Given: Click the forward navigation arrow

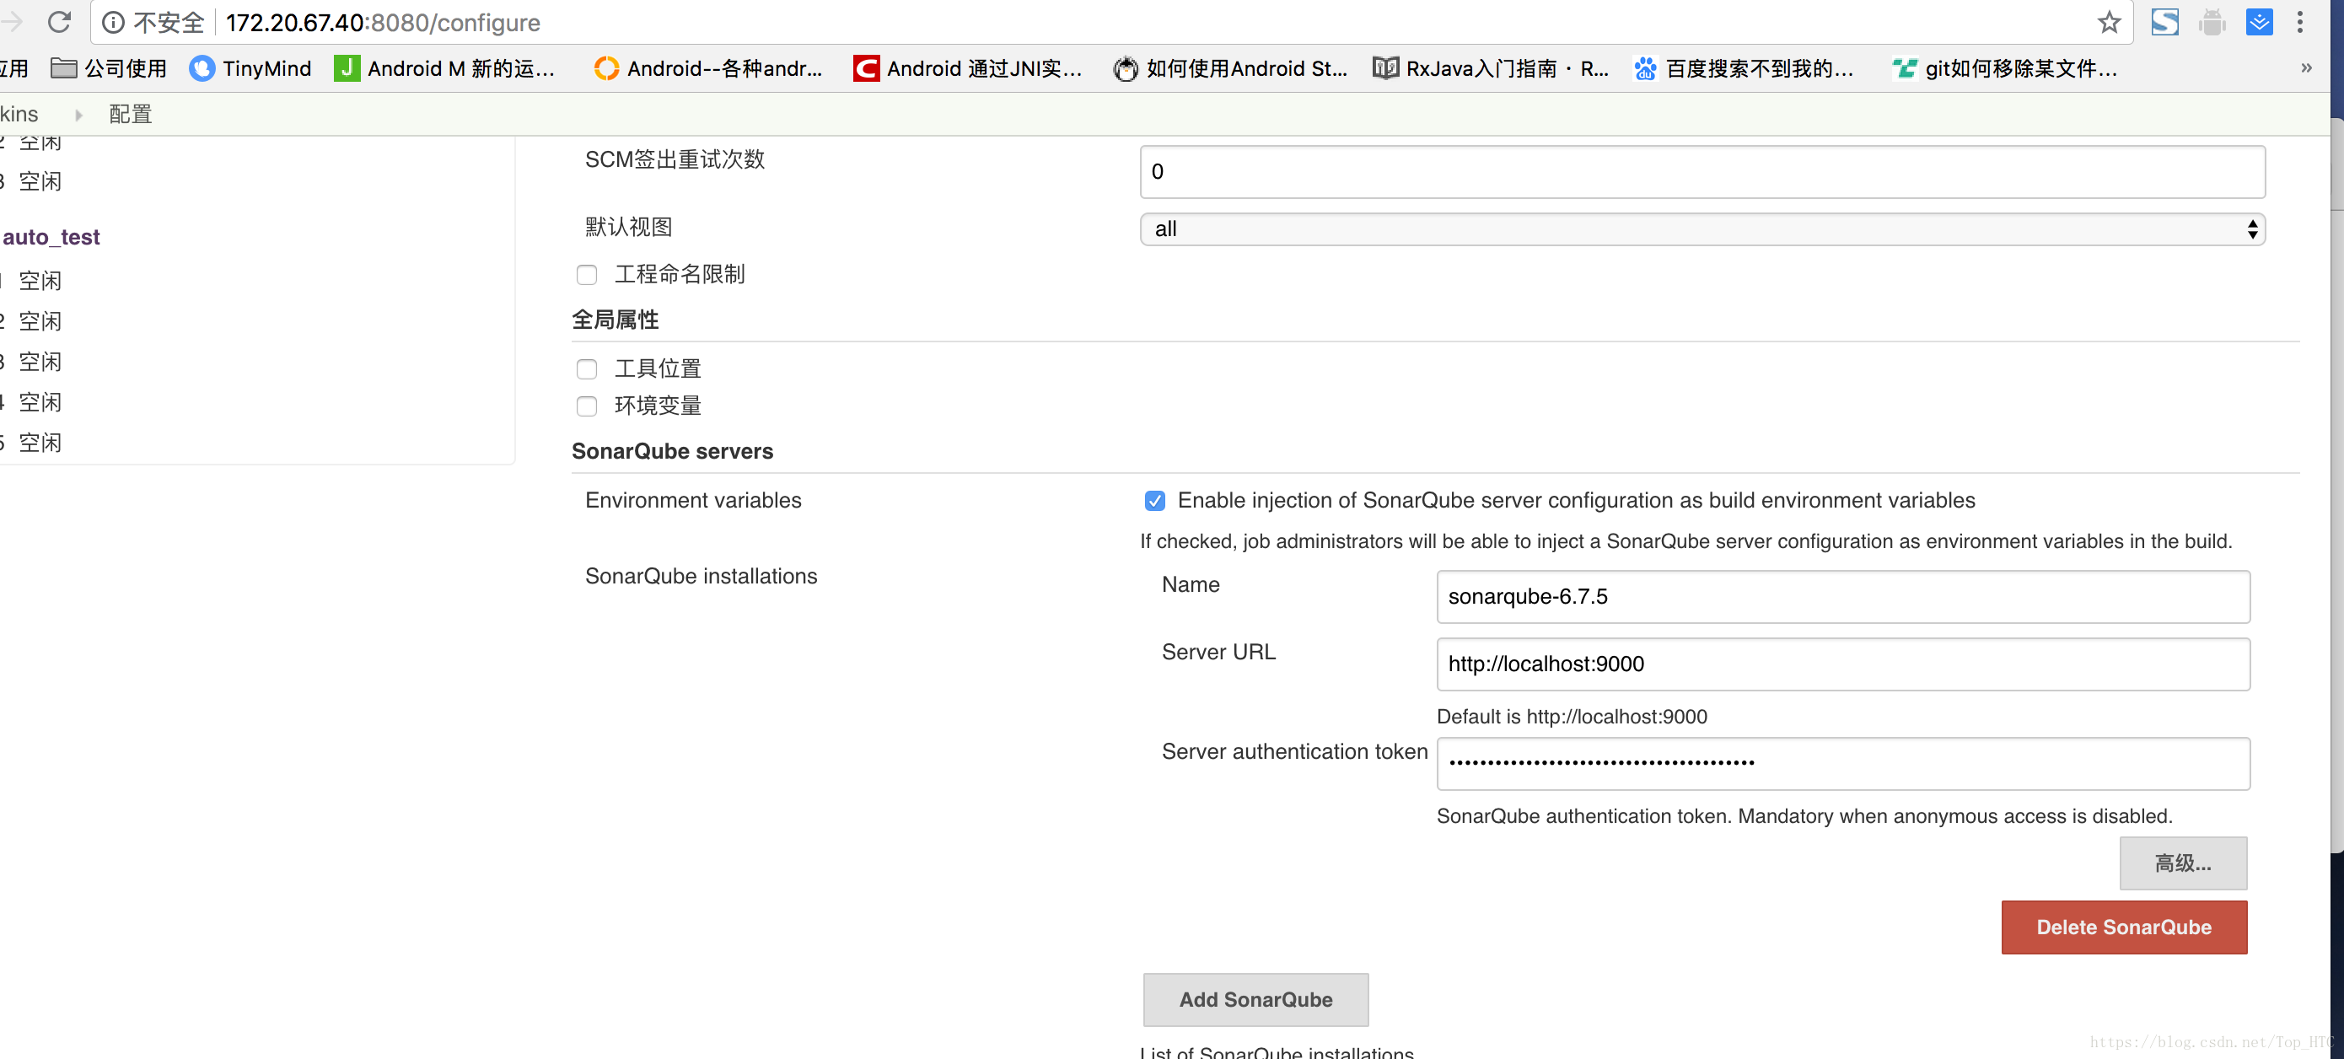Looking at the screenshot, I should click(x=11, y=22).
